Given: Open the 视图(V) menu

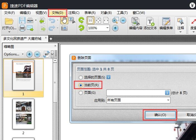Looking at the screenshot, I should coord(41,13).
